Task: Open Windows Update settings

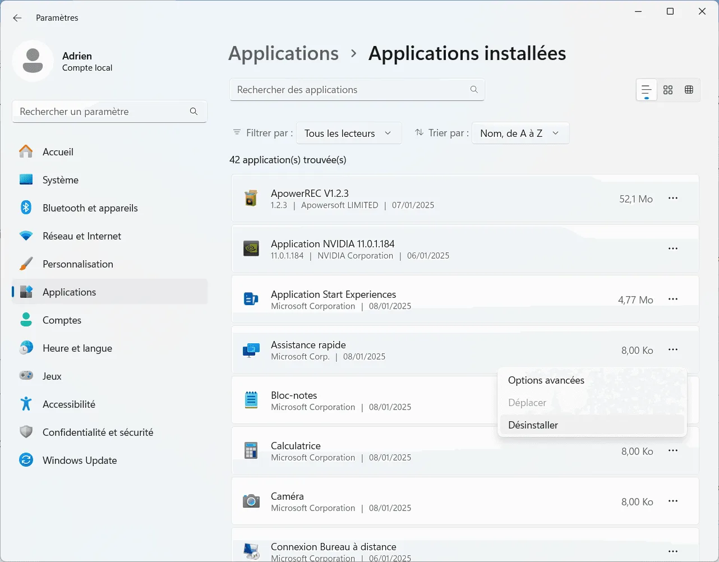Action: (x=110, y=460)
